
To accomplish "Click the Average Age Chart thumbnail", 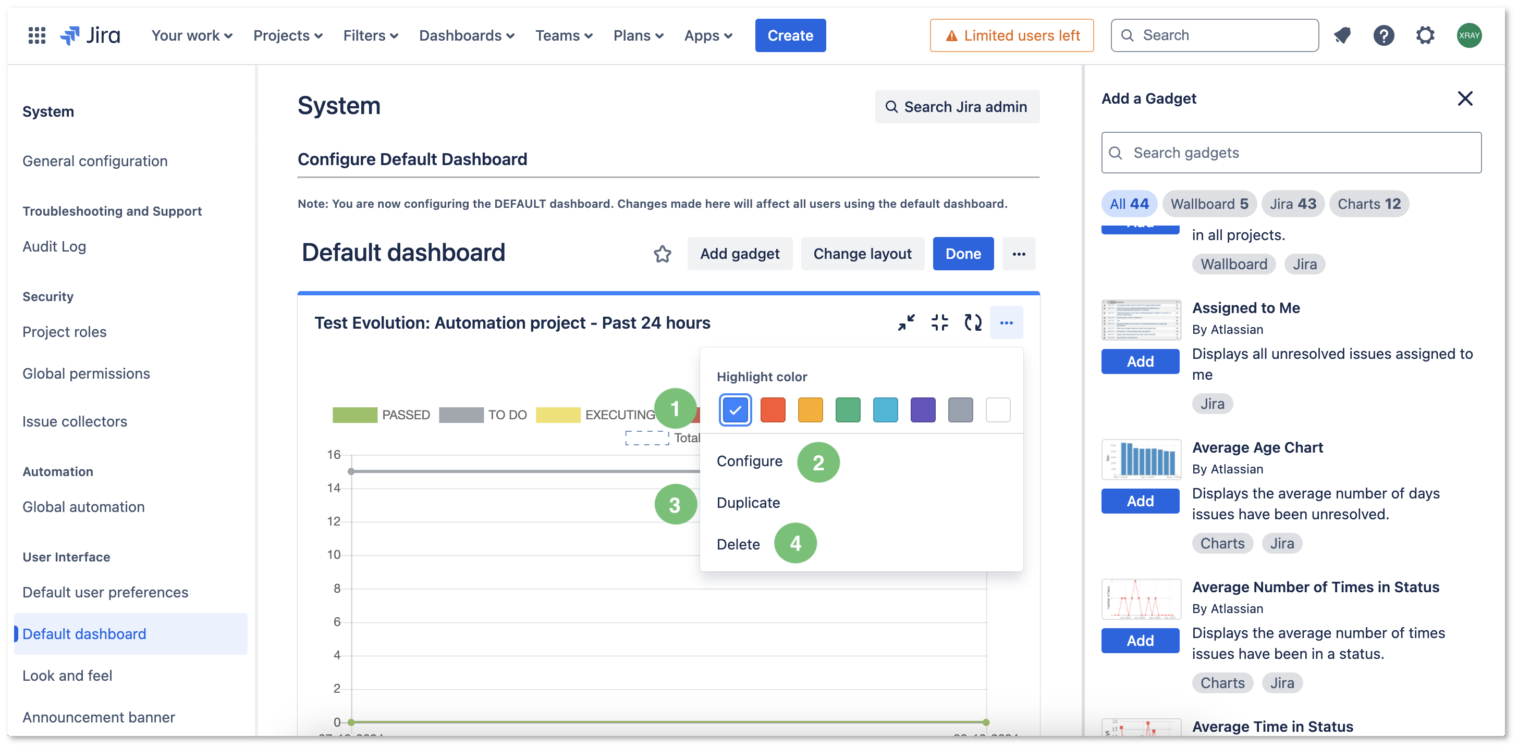I will [x=1141, y=459].
